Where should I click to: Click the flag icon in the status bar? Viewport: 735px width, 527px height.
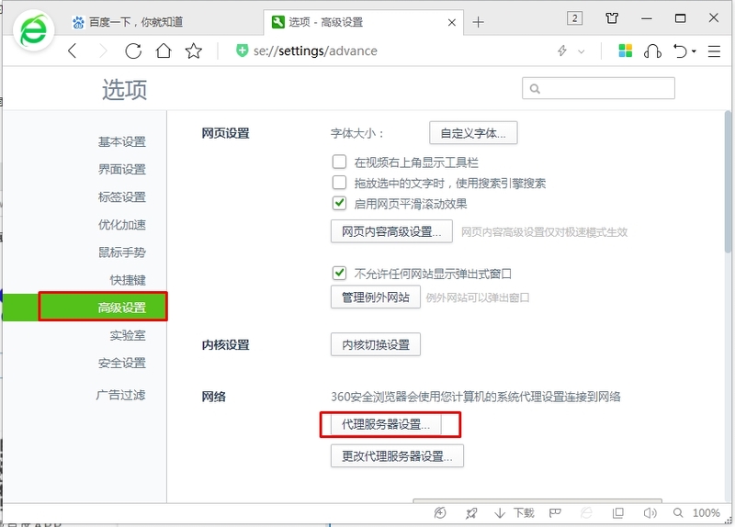(555, 513)
